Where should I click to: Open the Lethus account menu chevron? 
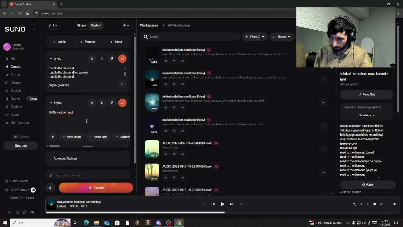[37, 47]
